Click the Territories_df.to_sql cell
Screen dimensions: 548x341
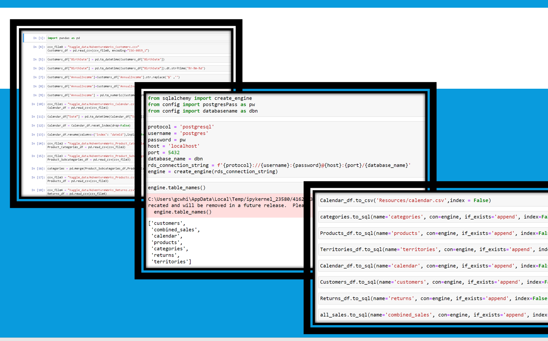(433, 250)
